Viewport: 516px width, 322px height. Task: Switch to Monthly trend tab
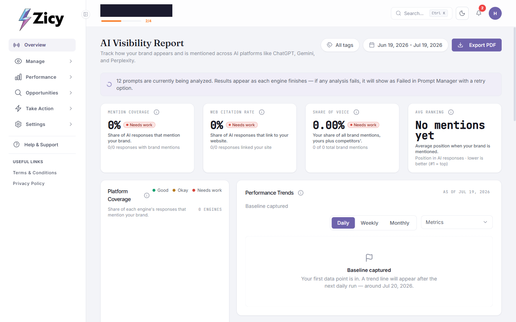pos(400,223)
